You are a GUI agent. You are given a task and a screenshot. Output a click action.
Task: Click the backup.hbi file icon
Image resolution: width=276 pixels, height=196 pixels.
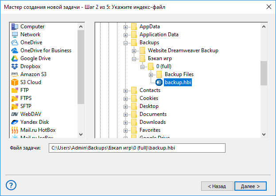tap(159, 82)
